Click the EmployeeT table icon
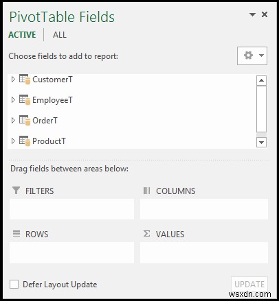The width and height of the screenshot is (279, 301). tap(25, 100)
